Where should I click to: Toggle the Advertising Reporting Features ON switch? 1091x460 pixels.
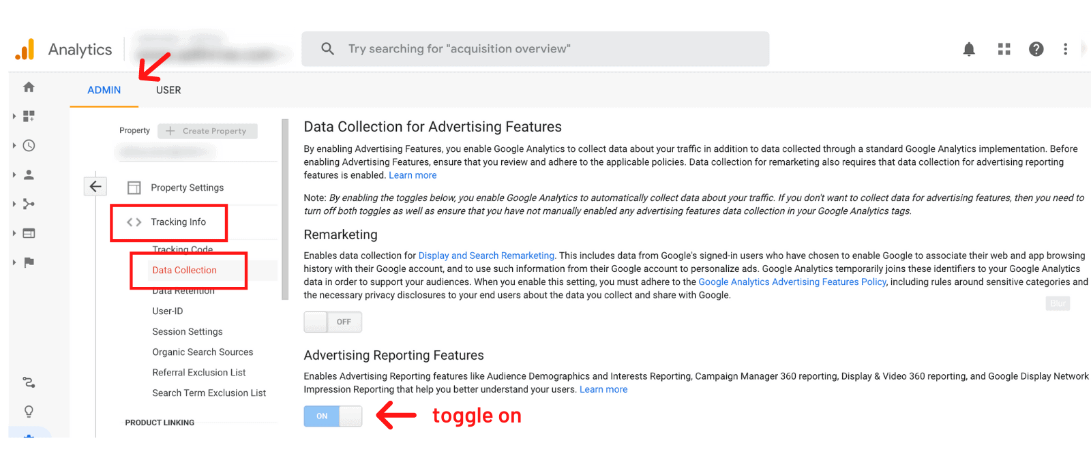click(333, 416)
